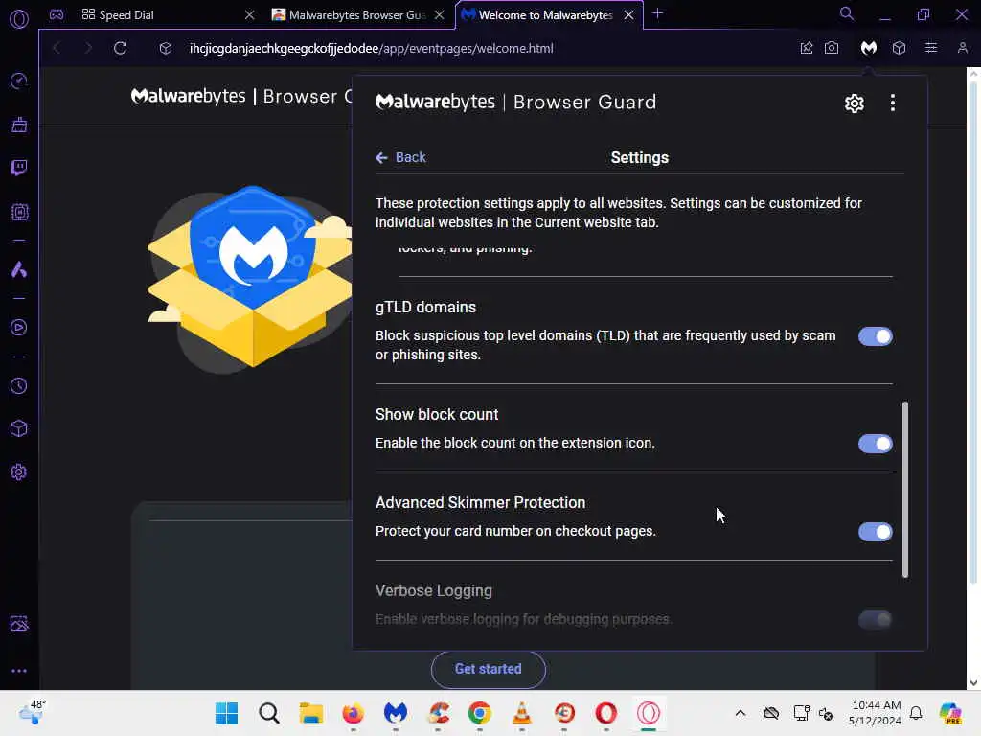Viewport: 981px width, 736px height.
Task: Open the GX Corner gamepad icon
Action: [x=57, y=14]
